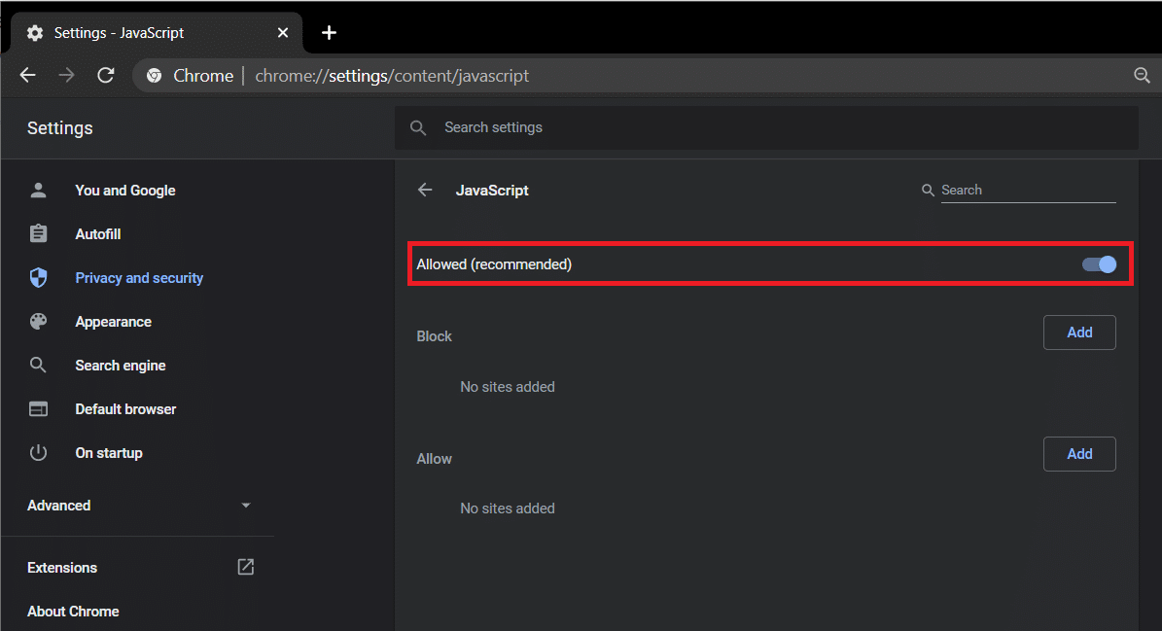1162x631 pixels.
Task: Open Extensions via external link icon
Action: point(245,567)
